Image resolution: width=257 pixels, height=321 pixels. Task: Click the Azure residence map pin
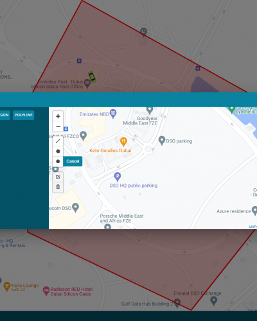(x=254, y=211)
